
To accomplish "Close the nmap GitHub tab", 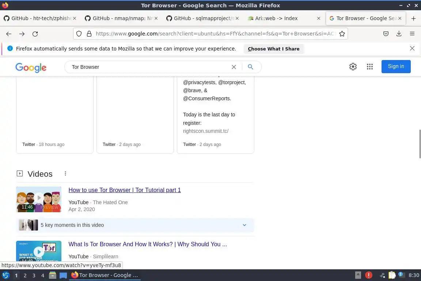I will (156, 18).
